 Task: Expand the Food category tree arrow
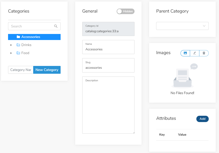pyautogui.click(x=11, y=53)
